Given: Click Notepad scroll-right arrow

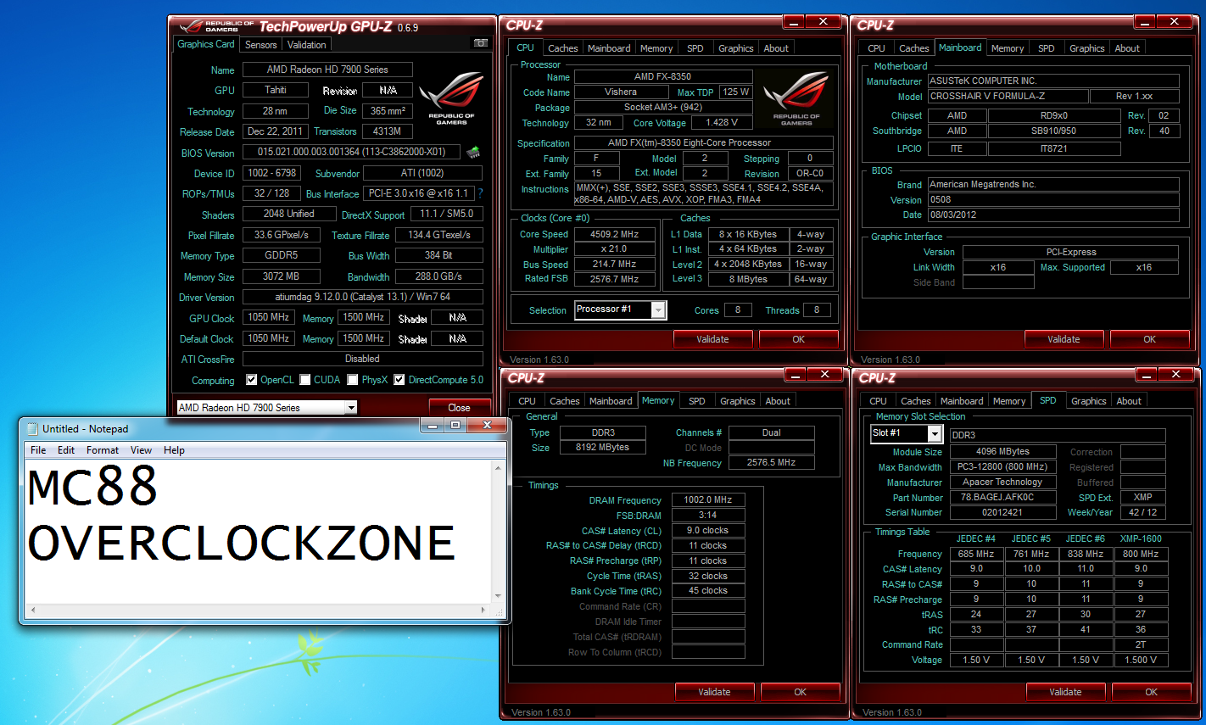Looking at the screenshot, I should coord(483,610).
